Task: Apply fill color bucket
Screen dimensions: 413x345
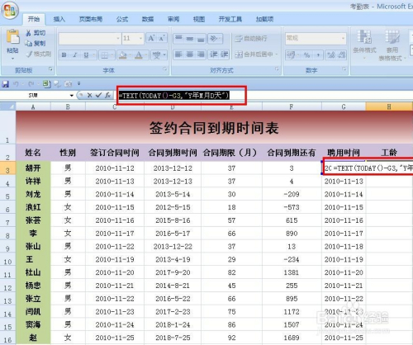Action: coord(122,55)
